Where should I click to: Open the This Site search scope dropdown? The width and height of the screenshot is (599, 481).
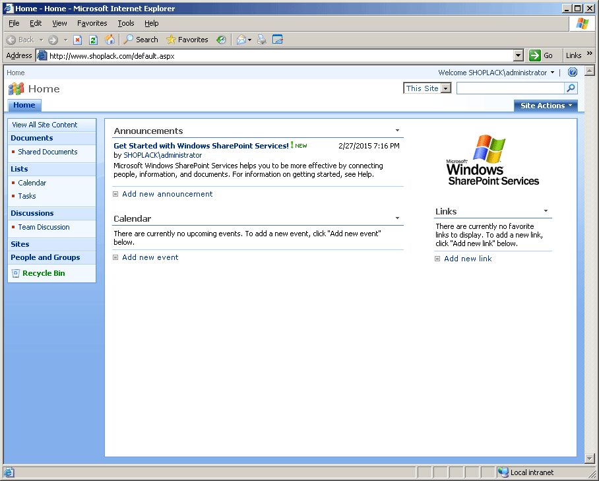427,88
